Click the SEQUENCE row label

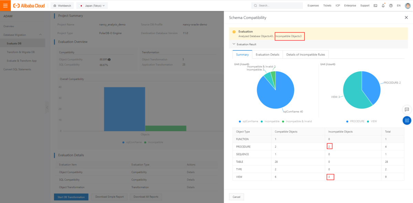(x=242, y=154)
